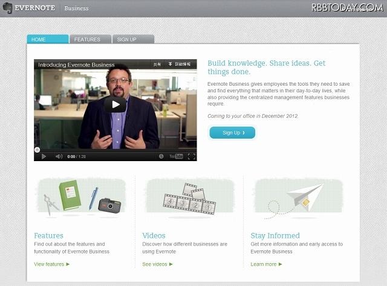This screenshot has height=286, width=387.
Task: Click the Build knowledge. Share ideas headline
Action: (266, 67)
